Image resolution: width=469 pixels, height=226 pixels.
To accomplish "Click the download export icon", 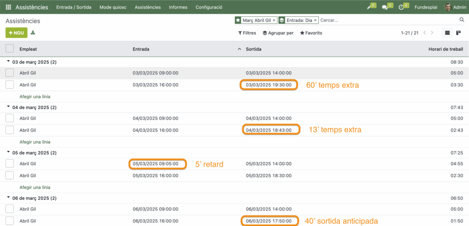I will coord(33,33).
